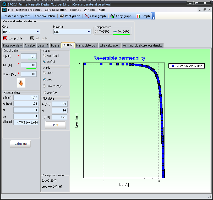This screenshot has height=200, width=213.
Task: Select temperature T=100°C
Action: 115,32
